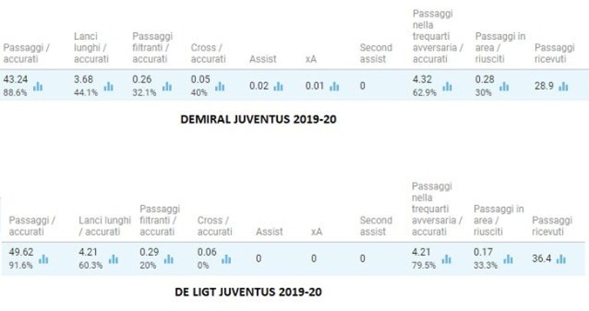Click chart icon next to De Ligt's 0.06 crosses
589x311 pixels.
[x=226, y=260]
